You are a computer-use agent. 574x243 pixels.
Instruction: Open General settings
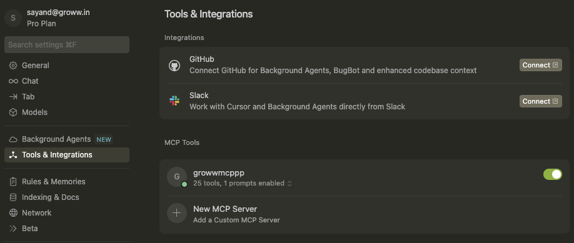pyautogui.click(x=67, y=66)
